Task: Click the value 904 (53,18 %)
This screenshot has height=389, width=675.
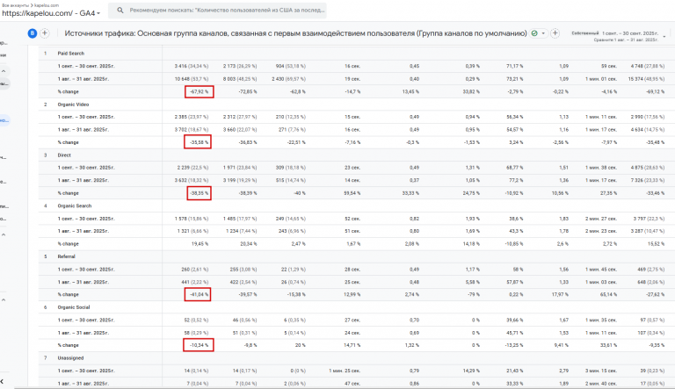Action: click(291, 66)
